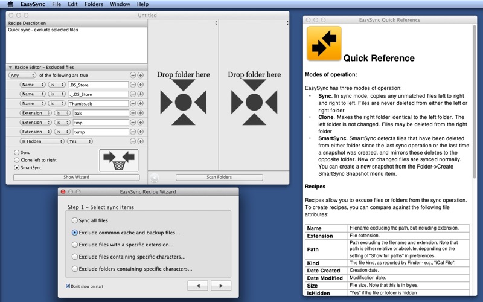
Task: Click the 'temp' extension value field
Action: tap(101, 132)
